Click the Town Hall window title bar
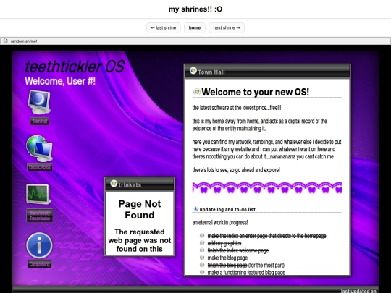 click(x=267, y=72)
